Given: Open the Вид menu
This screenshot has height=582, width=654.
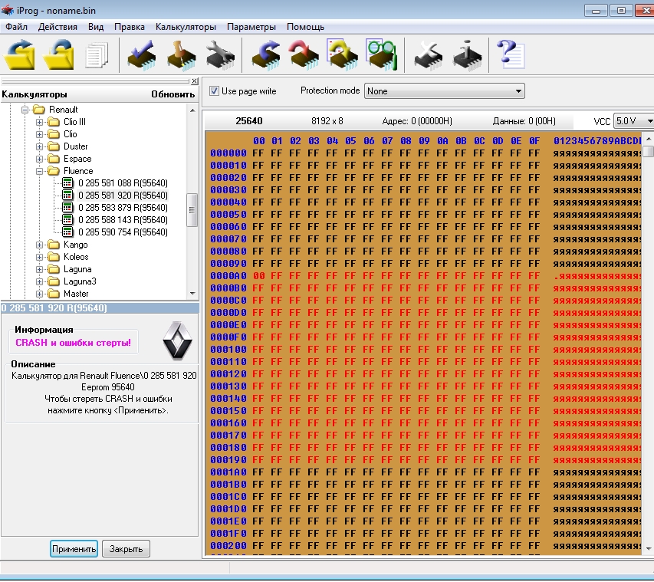Looking at the screenshot, I should coord(96,27).
